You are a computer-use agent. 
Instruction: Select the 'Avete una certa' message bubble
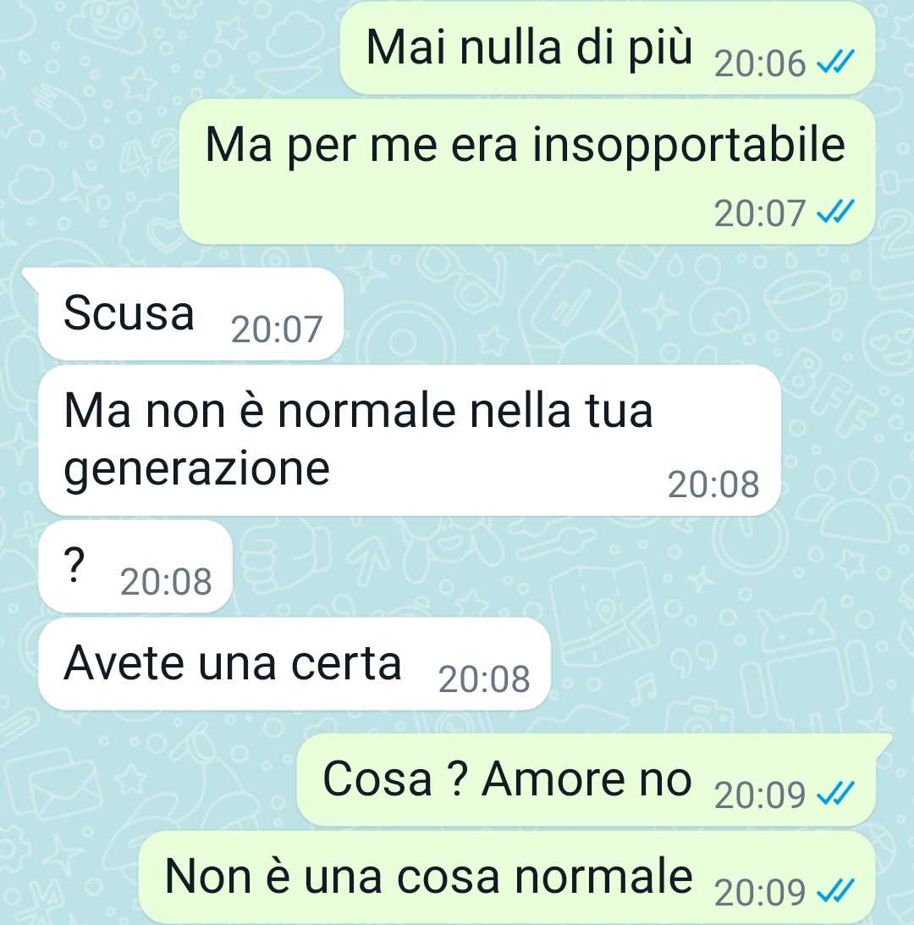pos(294,663)
